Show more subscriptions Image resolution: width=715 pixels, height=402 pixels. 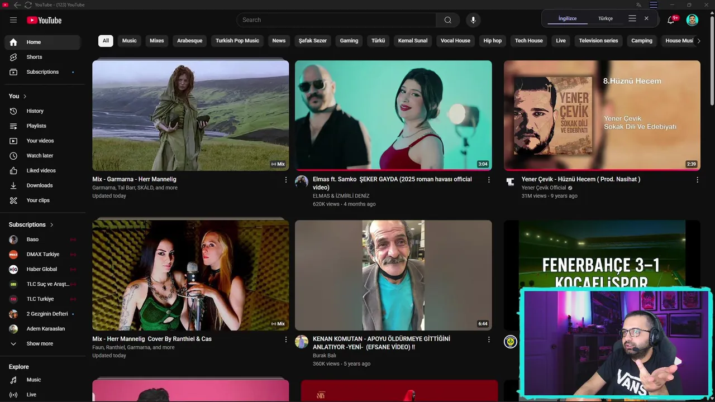tap(42, 344)
